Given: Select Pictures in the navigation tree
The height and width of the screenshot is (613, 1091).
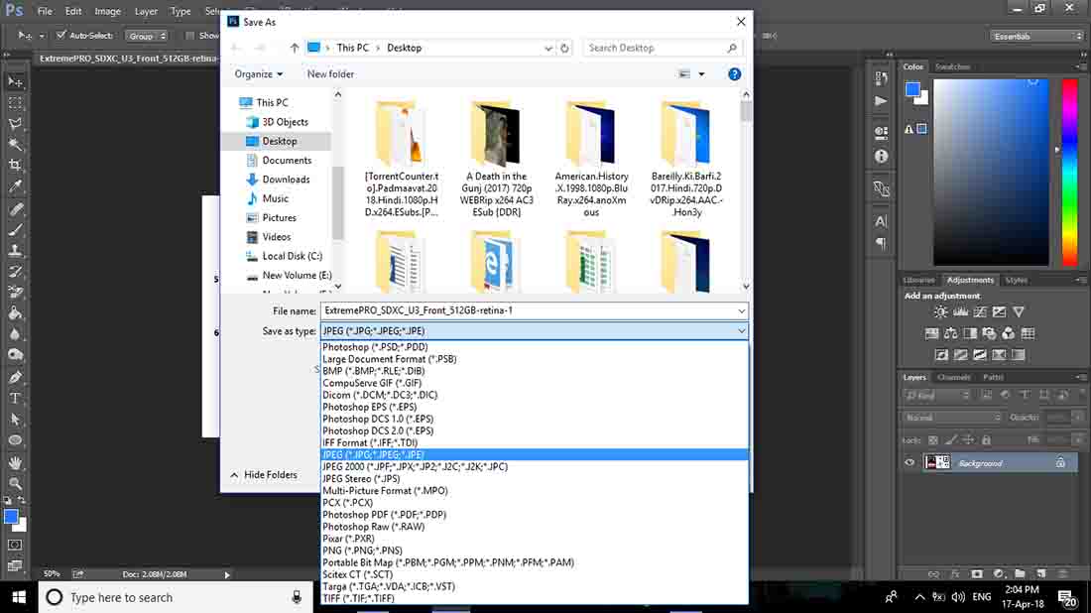Looking at the screenshot, I should click(279, 218).
